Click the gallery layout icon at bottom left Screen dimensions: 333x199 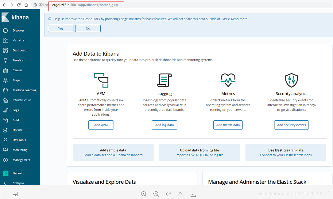coord(15,194)
